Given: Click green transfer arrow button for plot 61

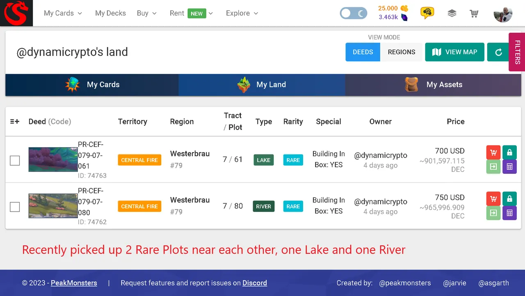Looking at the screenshot, I should (x=493, y=167).
